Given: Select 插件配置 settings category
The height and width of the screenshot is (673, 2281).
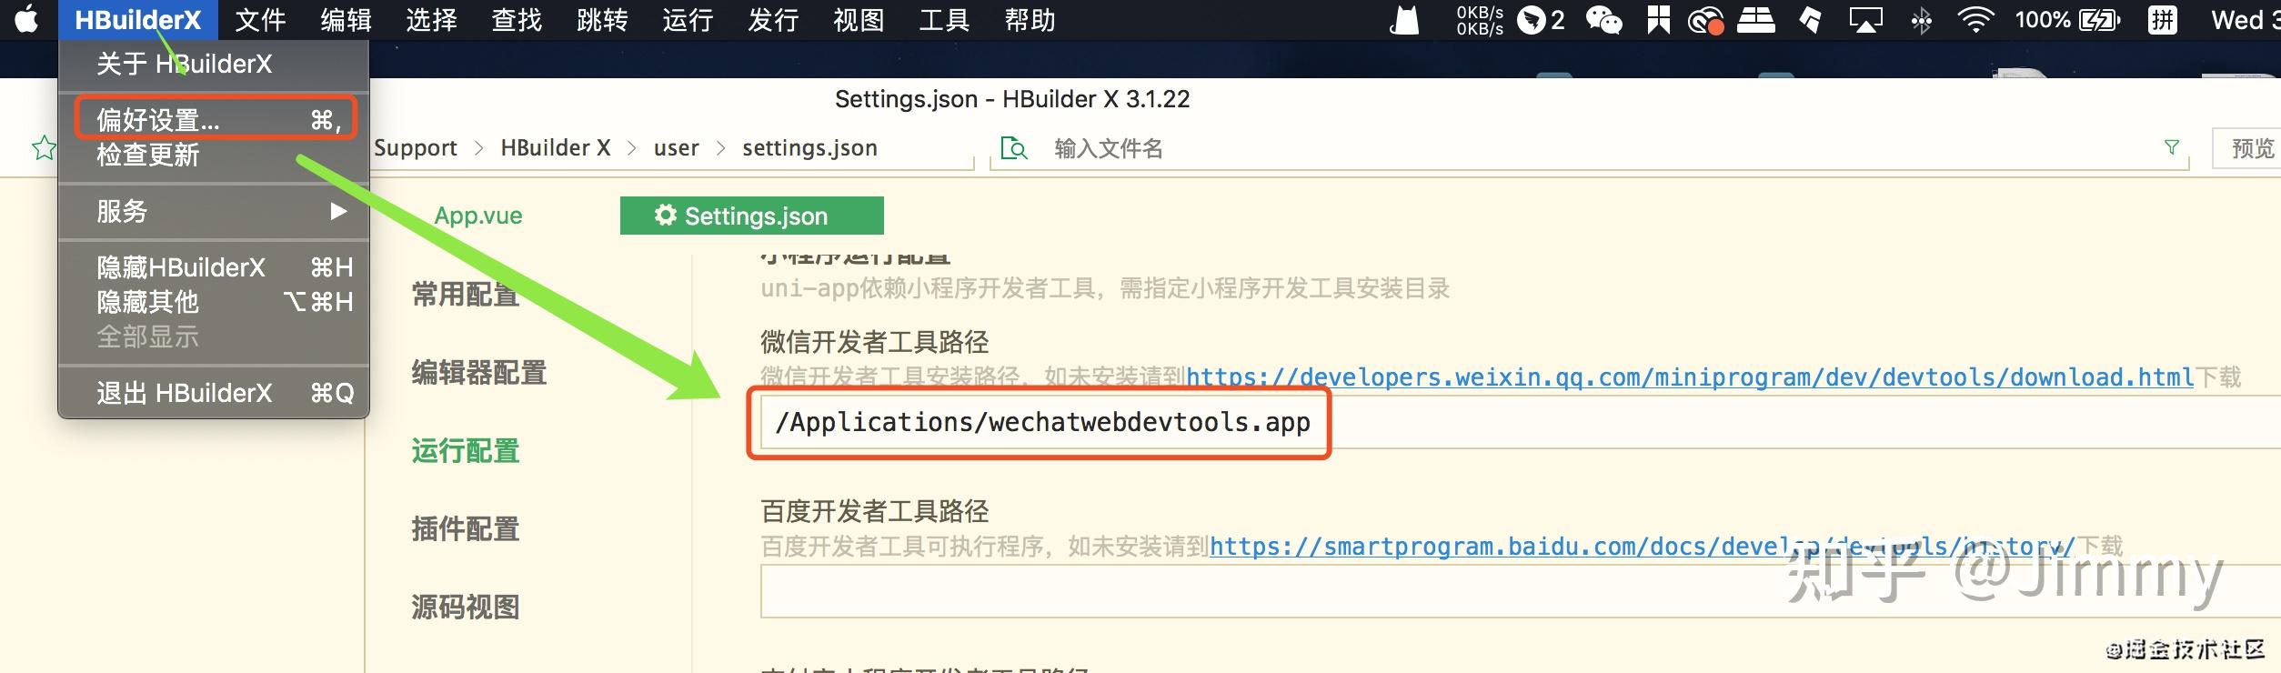Looking at the screenshot, I should (466, 529).
